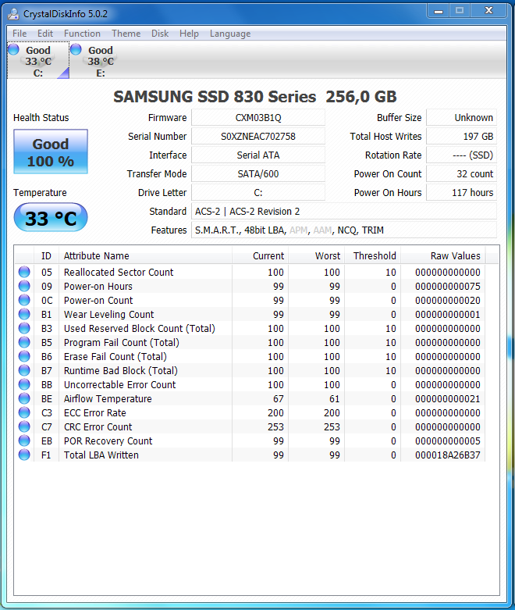515x610 pixels.
Task: Click the ID column header
Action: click(x=46, y=255)
